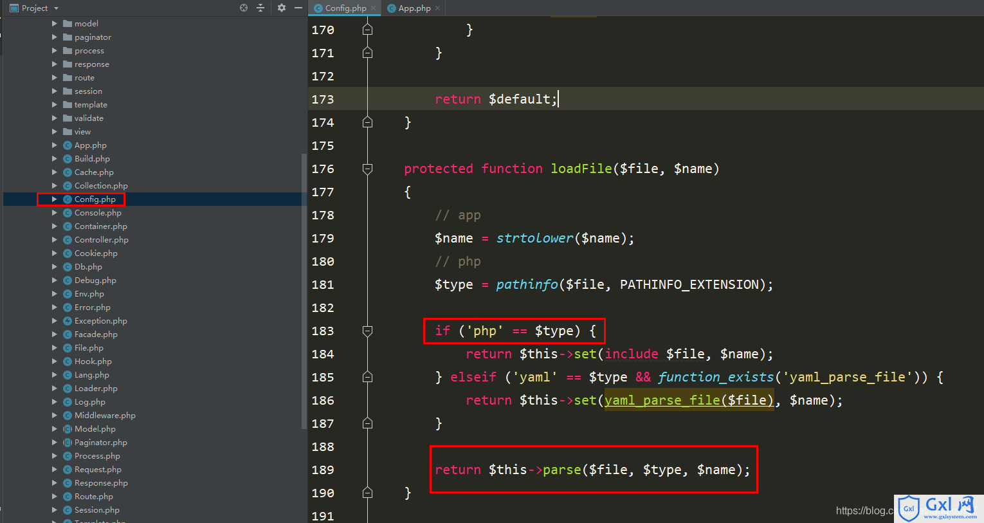Select Response.php in the project tree

point(101,483)
